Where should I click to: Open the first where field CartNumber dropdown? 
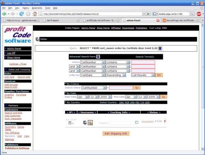pyautogui.click(x=93, y=62)
